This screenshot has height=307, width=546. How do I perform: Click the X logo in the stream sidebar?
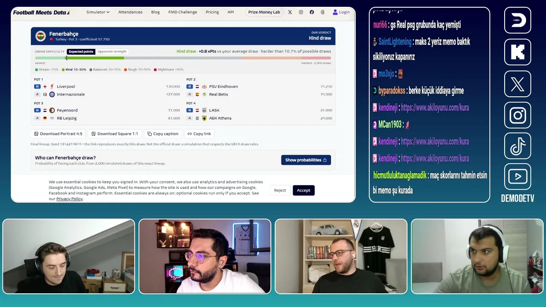click(x=517, y=84)
